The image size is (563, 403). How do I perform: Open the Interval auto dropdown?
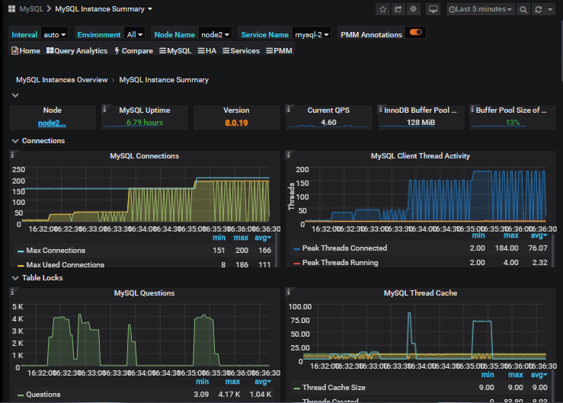[x=54, y=34]
